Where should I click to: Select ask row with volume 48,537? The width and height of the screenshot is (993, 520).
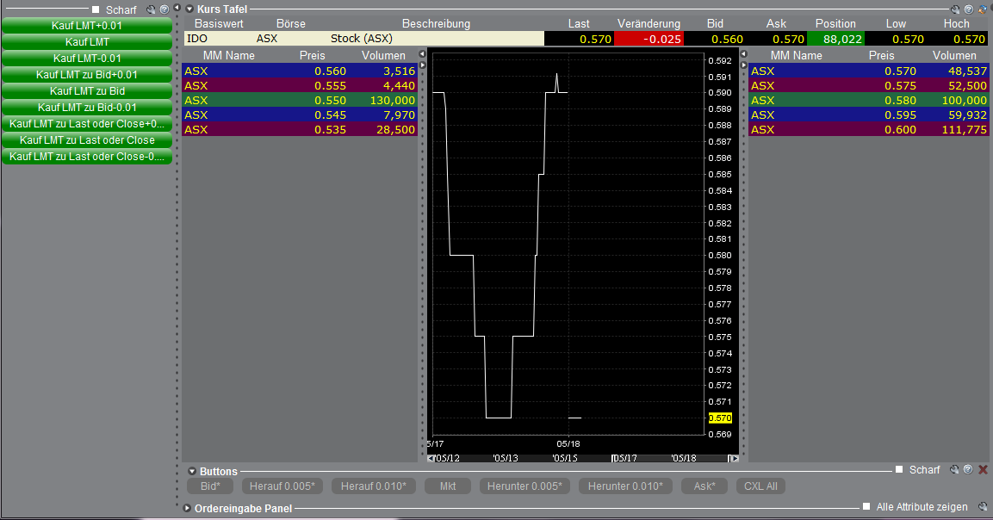coord(869,71)
